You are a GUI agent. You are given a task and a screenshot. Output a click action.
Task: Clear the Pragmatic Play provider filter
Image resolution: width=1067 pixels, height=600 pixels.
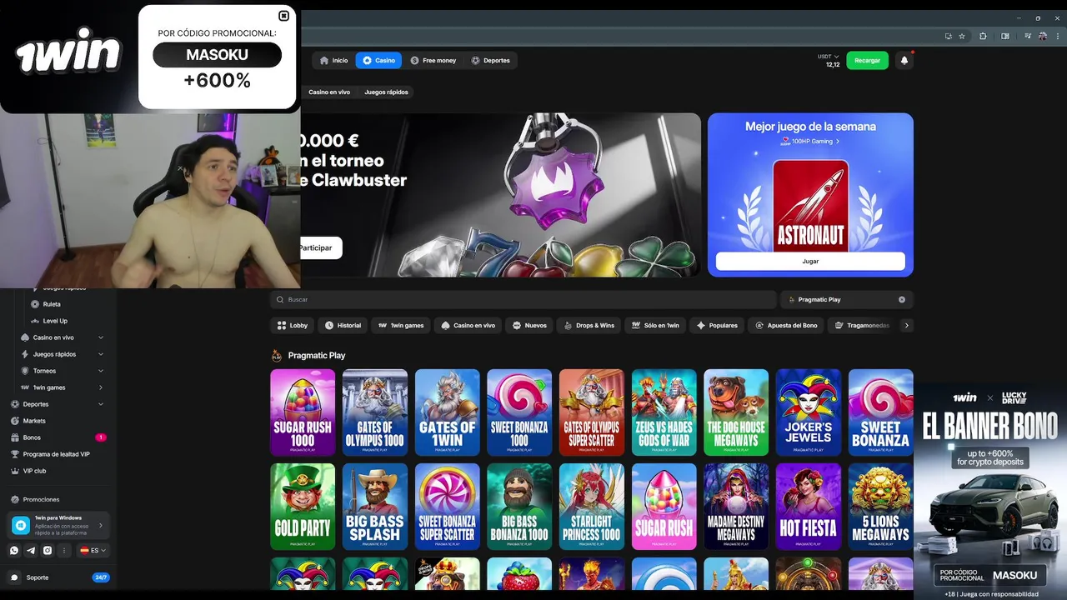click(902, 299)
